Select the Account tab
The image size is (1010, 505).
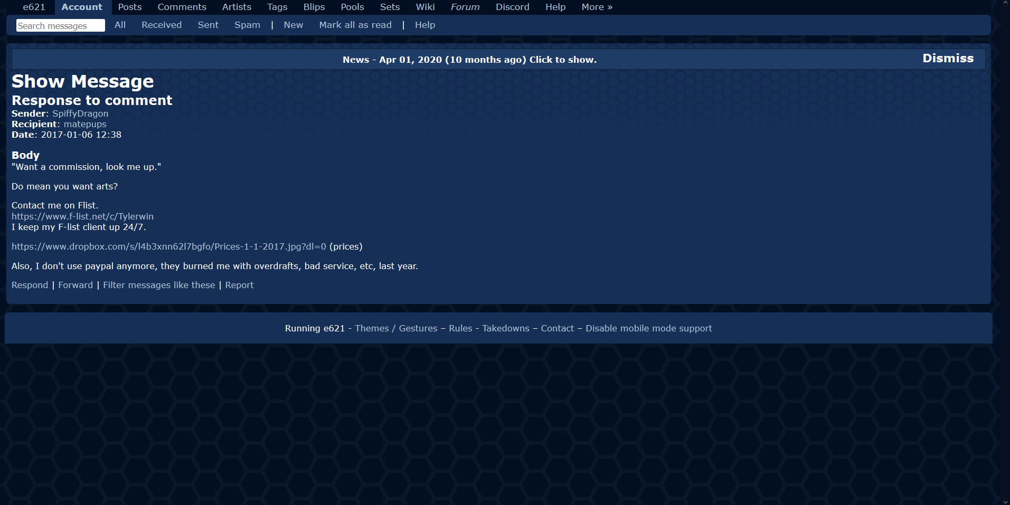(82, 7)
